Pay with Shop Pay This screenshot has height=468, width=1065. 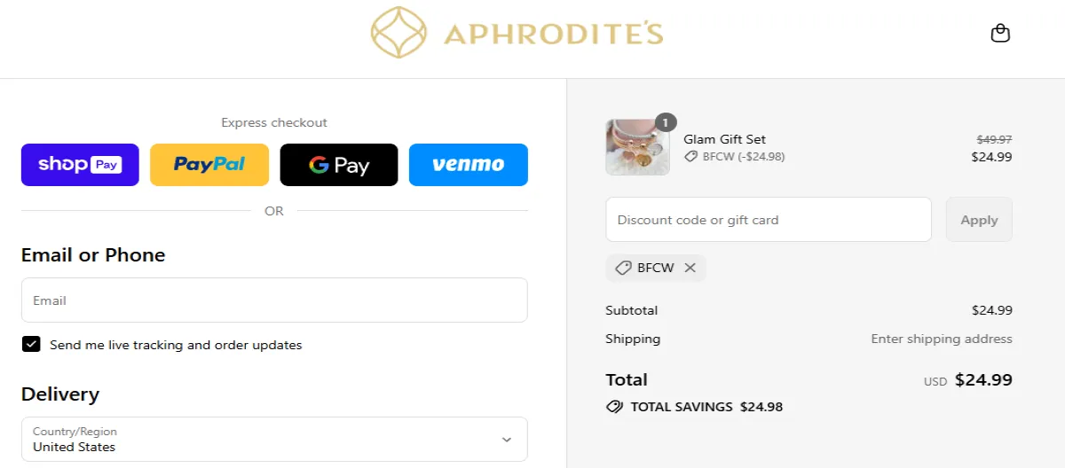point(80,165)
